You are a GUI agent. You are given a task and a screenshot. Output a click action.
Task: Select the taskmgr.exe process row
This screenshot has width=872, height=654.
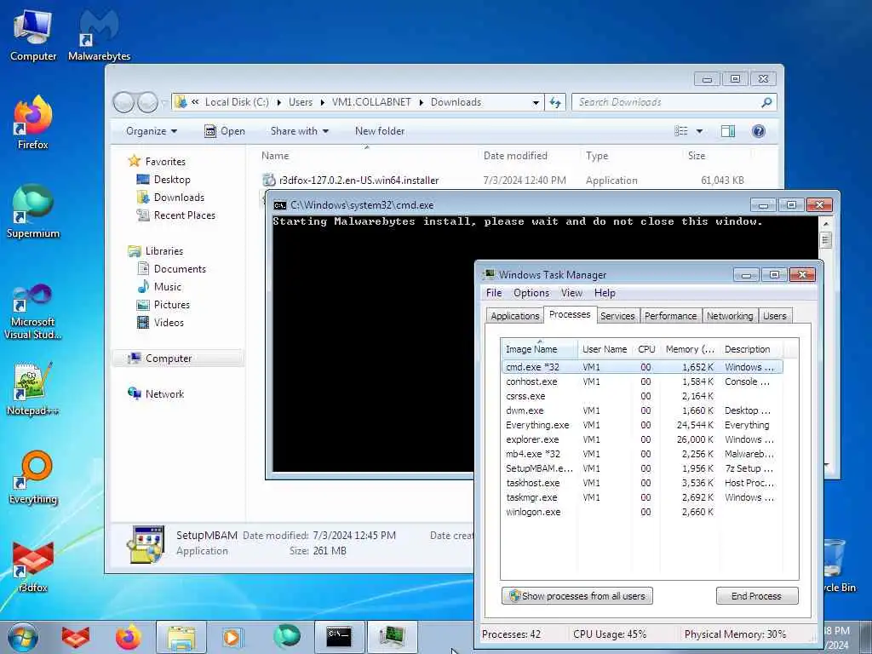(642, 497)
